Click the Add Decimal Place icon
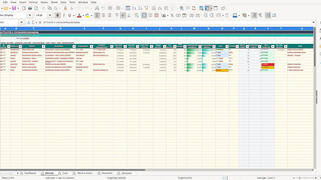The width and height of the screenshot is (321, 180). coord(192,15)
